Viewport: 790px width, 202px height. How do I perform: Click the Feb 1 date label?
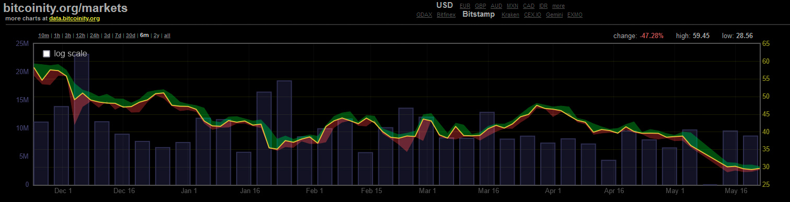314,191
